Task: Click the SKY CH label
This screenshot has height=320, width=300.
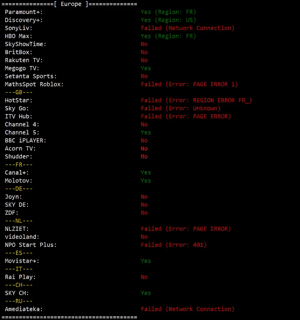Action: [x=17, y=293]
